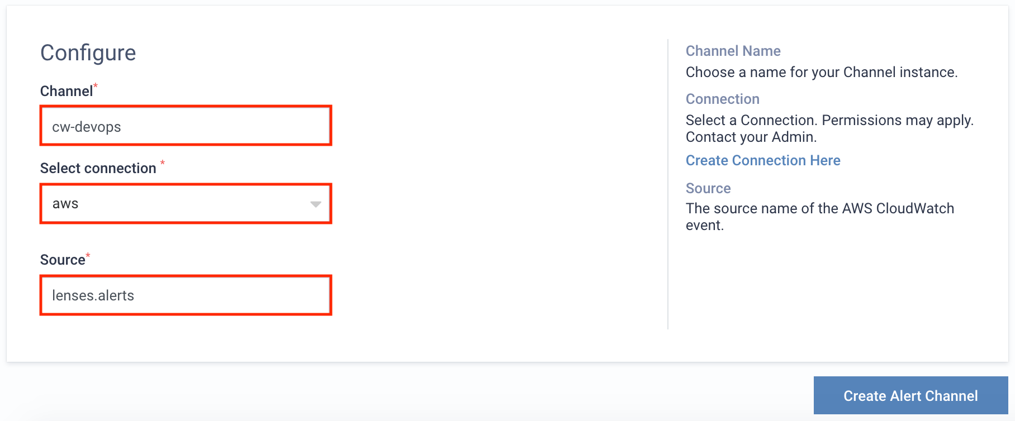Screen dimensions: 1015x421
Task: Click the red asterisk beside Select connection
Action: (163, 163)
